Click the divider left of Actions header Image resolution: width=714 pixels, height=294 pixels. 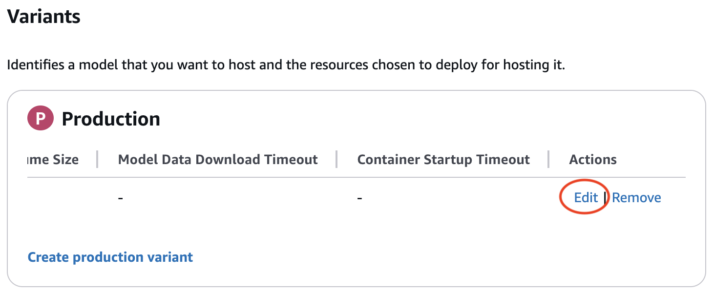549,160
